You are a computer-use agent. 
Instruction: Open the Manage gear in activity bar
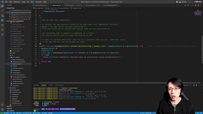click(2, 110)
